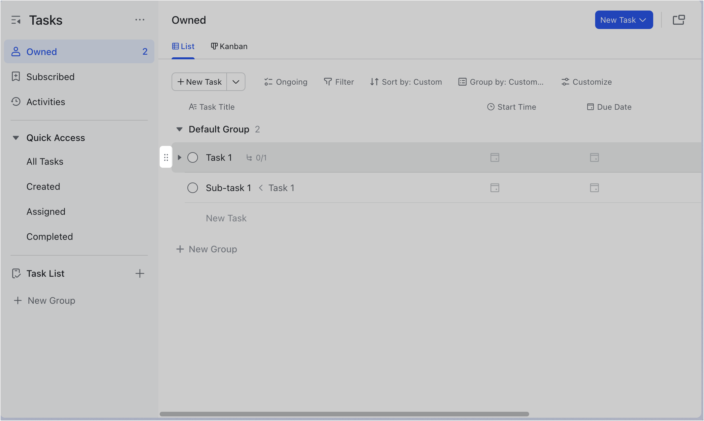This screenshot has width=704, height=421.
Task: Open Customize settings
Action: tap(587, 82)
